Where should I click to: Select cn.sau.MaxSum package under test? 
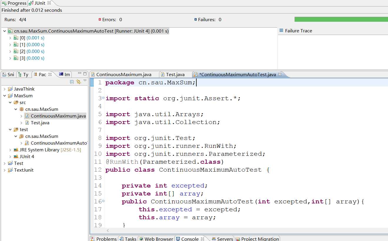(42, 136)
